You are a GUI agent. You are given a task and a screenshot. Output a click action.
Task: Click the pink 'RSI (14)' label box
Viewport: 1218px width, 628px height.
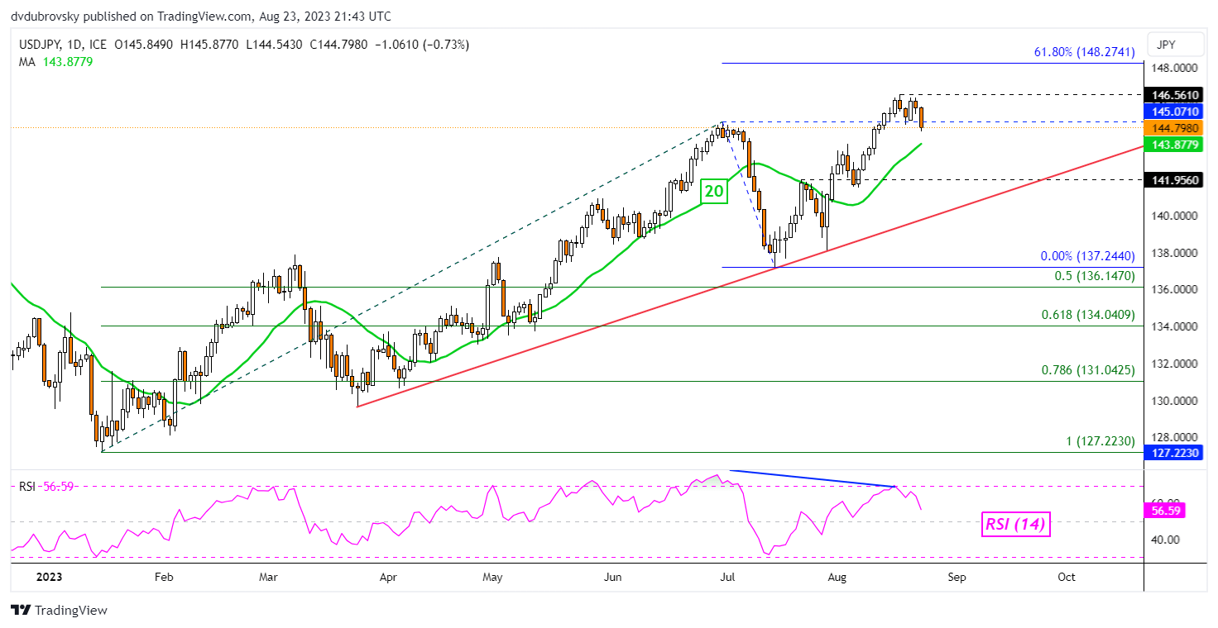(x=1016, y=524)
